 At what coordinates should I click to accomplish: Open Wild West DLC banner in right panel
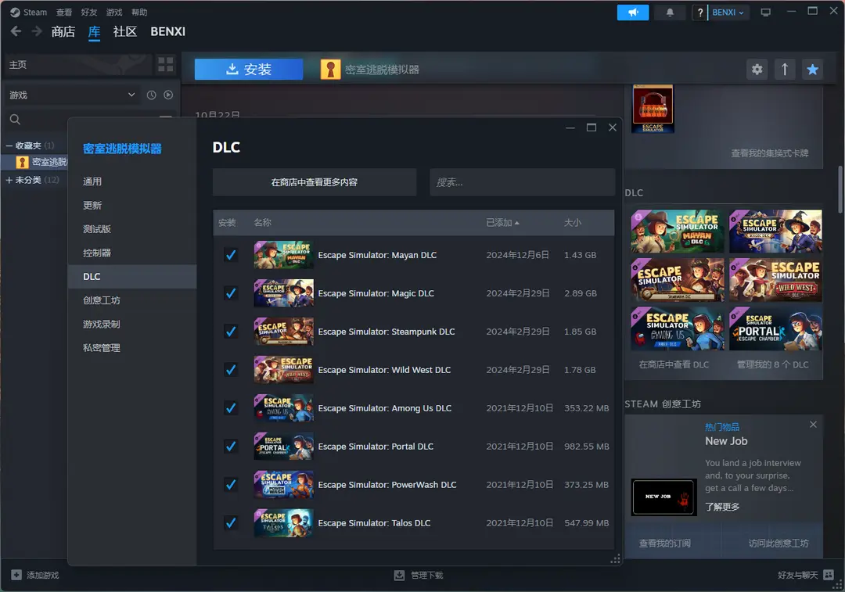pos(775,279)
